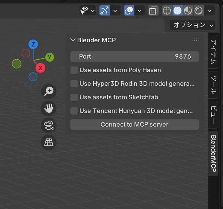Viewport: 223px width, 209px height.
Task: Toggle the Show Gizmo button
Action: click(x=105, y=11)
